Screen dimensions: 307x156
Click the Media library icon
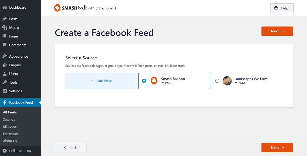[5, 28]
